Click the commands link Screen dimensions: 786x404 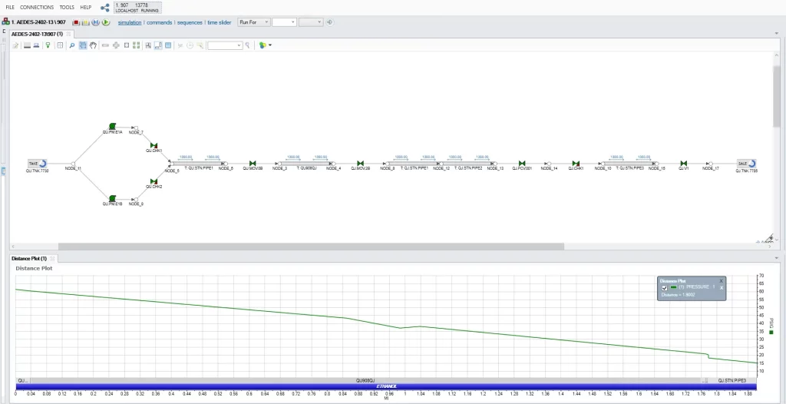pos(159,22)
